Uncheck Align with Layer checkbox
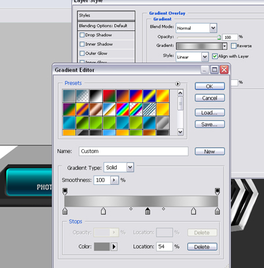 [x=214, y=56]
